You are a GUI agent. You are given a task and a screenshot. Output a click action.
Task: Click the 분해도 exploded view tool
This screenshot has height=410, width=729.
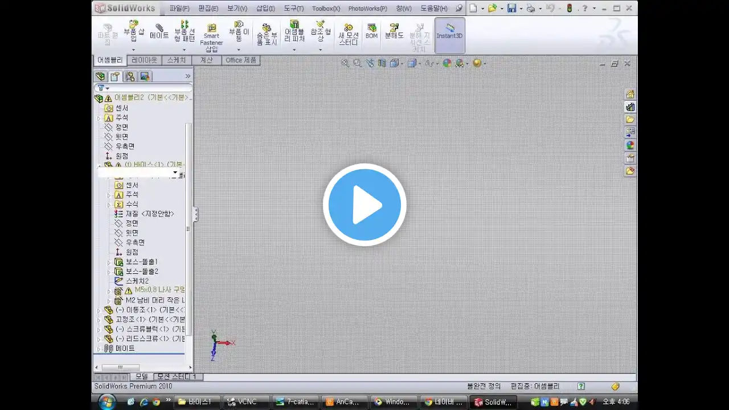394,31
